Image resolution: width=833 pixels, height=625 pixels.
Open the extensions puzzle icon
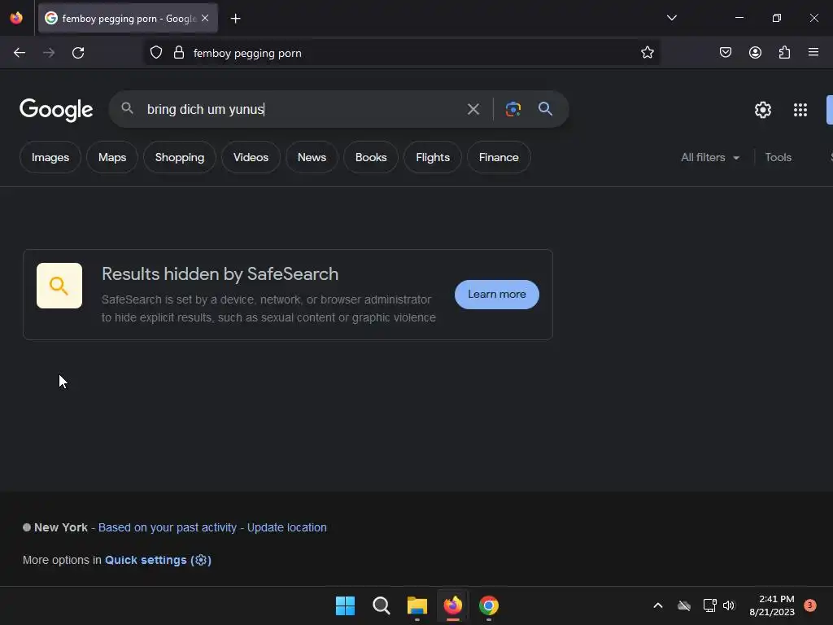coord(784,53)
